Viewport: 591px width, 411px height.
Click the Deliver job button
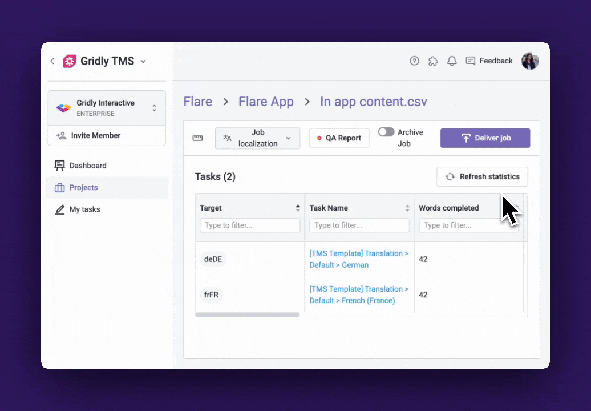tap(485, 138)
